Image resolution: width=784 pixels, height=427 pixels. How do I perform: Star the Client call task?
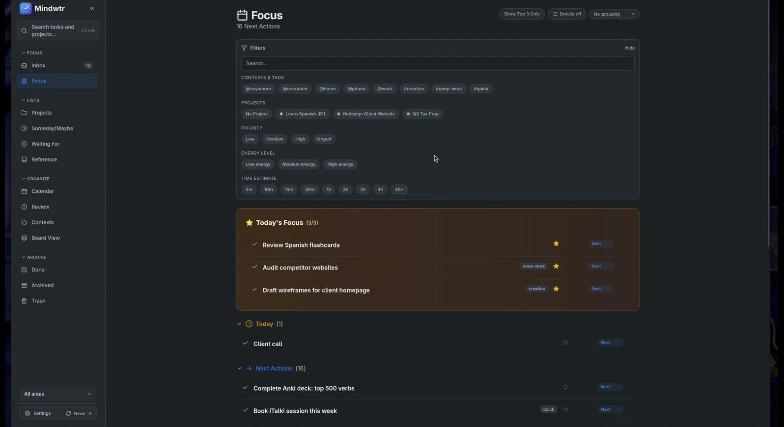565,343
